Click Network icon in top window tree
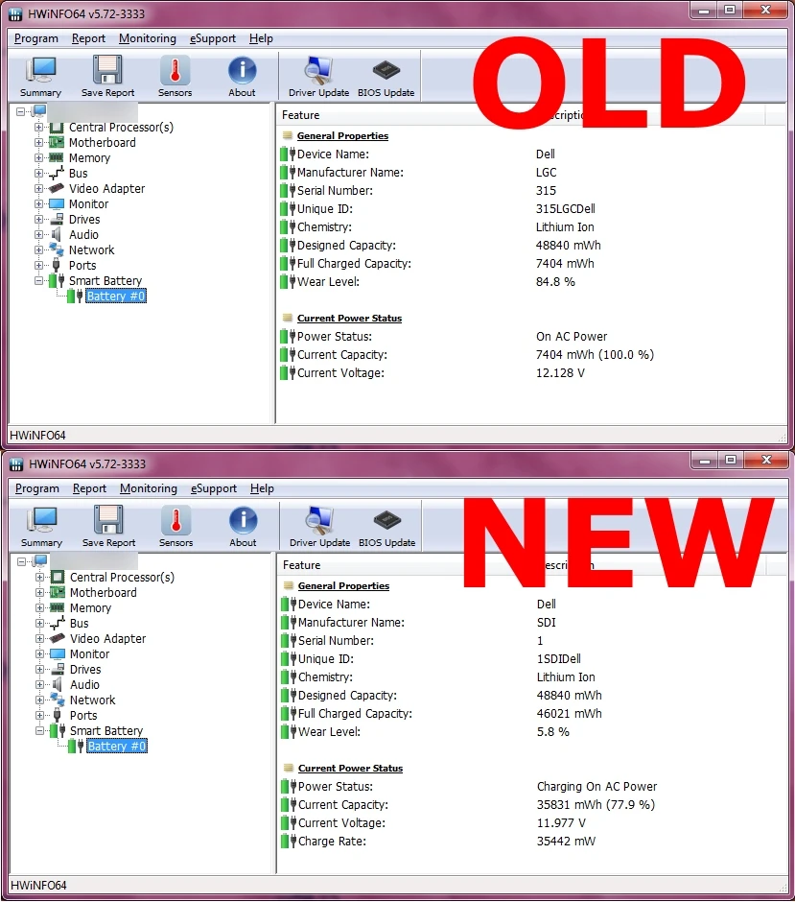795x902 pixels. pyautogui.click(x=57, y=249)
